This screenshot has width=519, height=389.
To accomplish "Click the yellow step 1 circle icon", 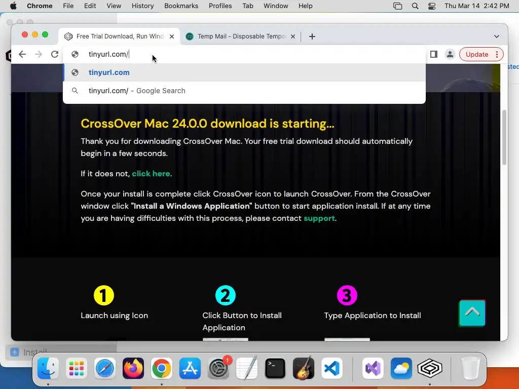I will (104, 295).
